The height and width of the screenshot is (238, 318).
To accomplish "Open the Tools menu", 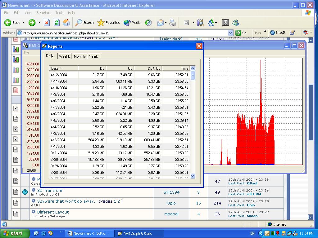I will (x=59, y=13).
